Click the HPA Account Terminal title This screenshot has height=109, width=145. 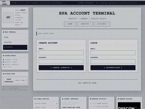click(87, 13)
